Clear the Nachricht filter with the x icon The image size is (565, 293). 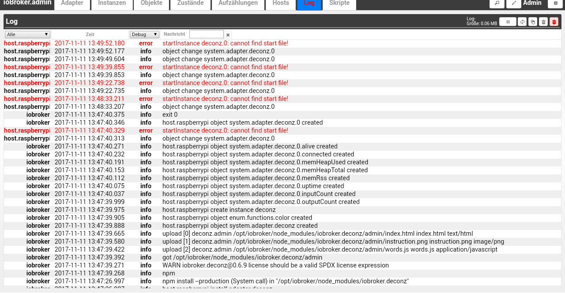coord(228,35)
